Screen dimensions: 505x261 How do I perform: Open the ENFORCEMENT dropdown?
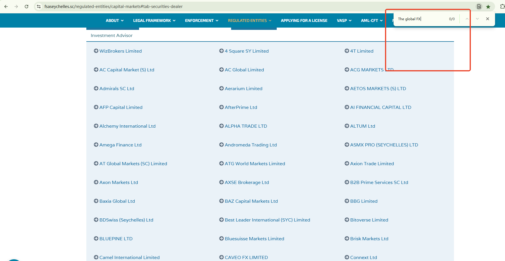pyautogui.click(x=201, y=20)
